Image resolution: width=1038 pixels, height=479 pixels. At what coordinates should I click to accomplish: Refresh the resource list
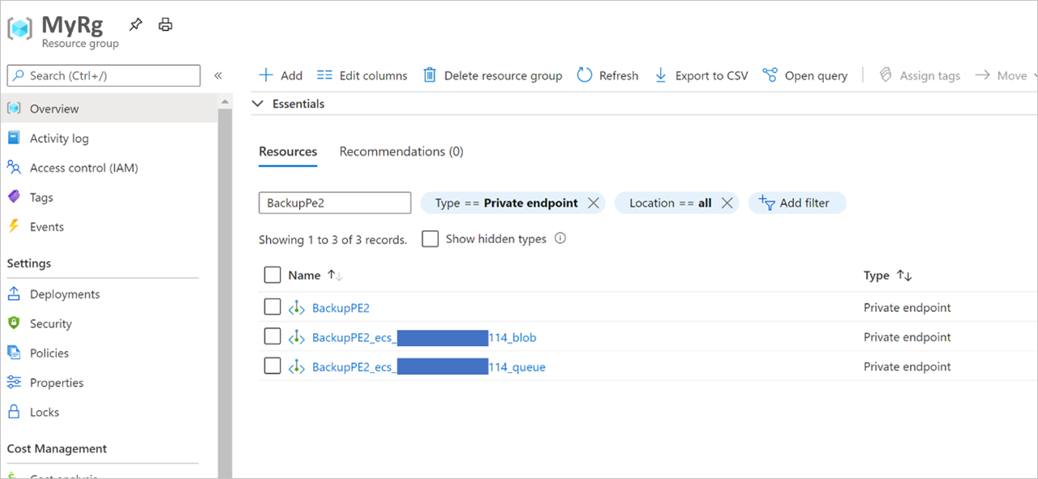point(607,75)
